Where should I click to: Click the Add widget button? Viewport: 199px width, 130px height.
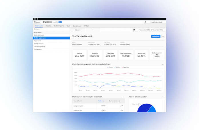point(156,36)
